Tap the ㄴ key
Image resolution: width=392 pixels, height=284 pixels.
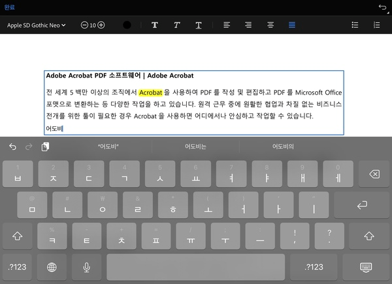(x=67, y=205)
